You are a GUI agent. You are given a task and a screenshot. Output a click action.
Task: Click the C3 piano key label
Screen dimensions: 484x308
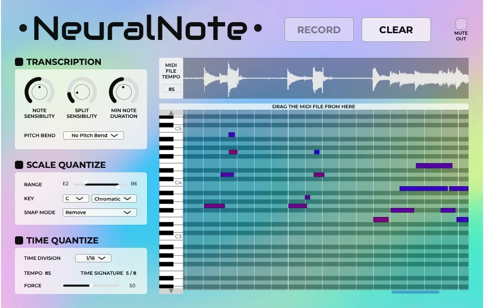(x=178, y=237)
